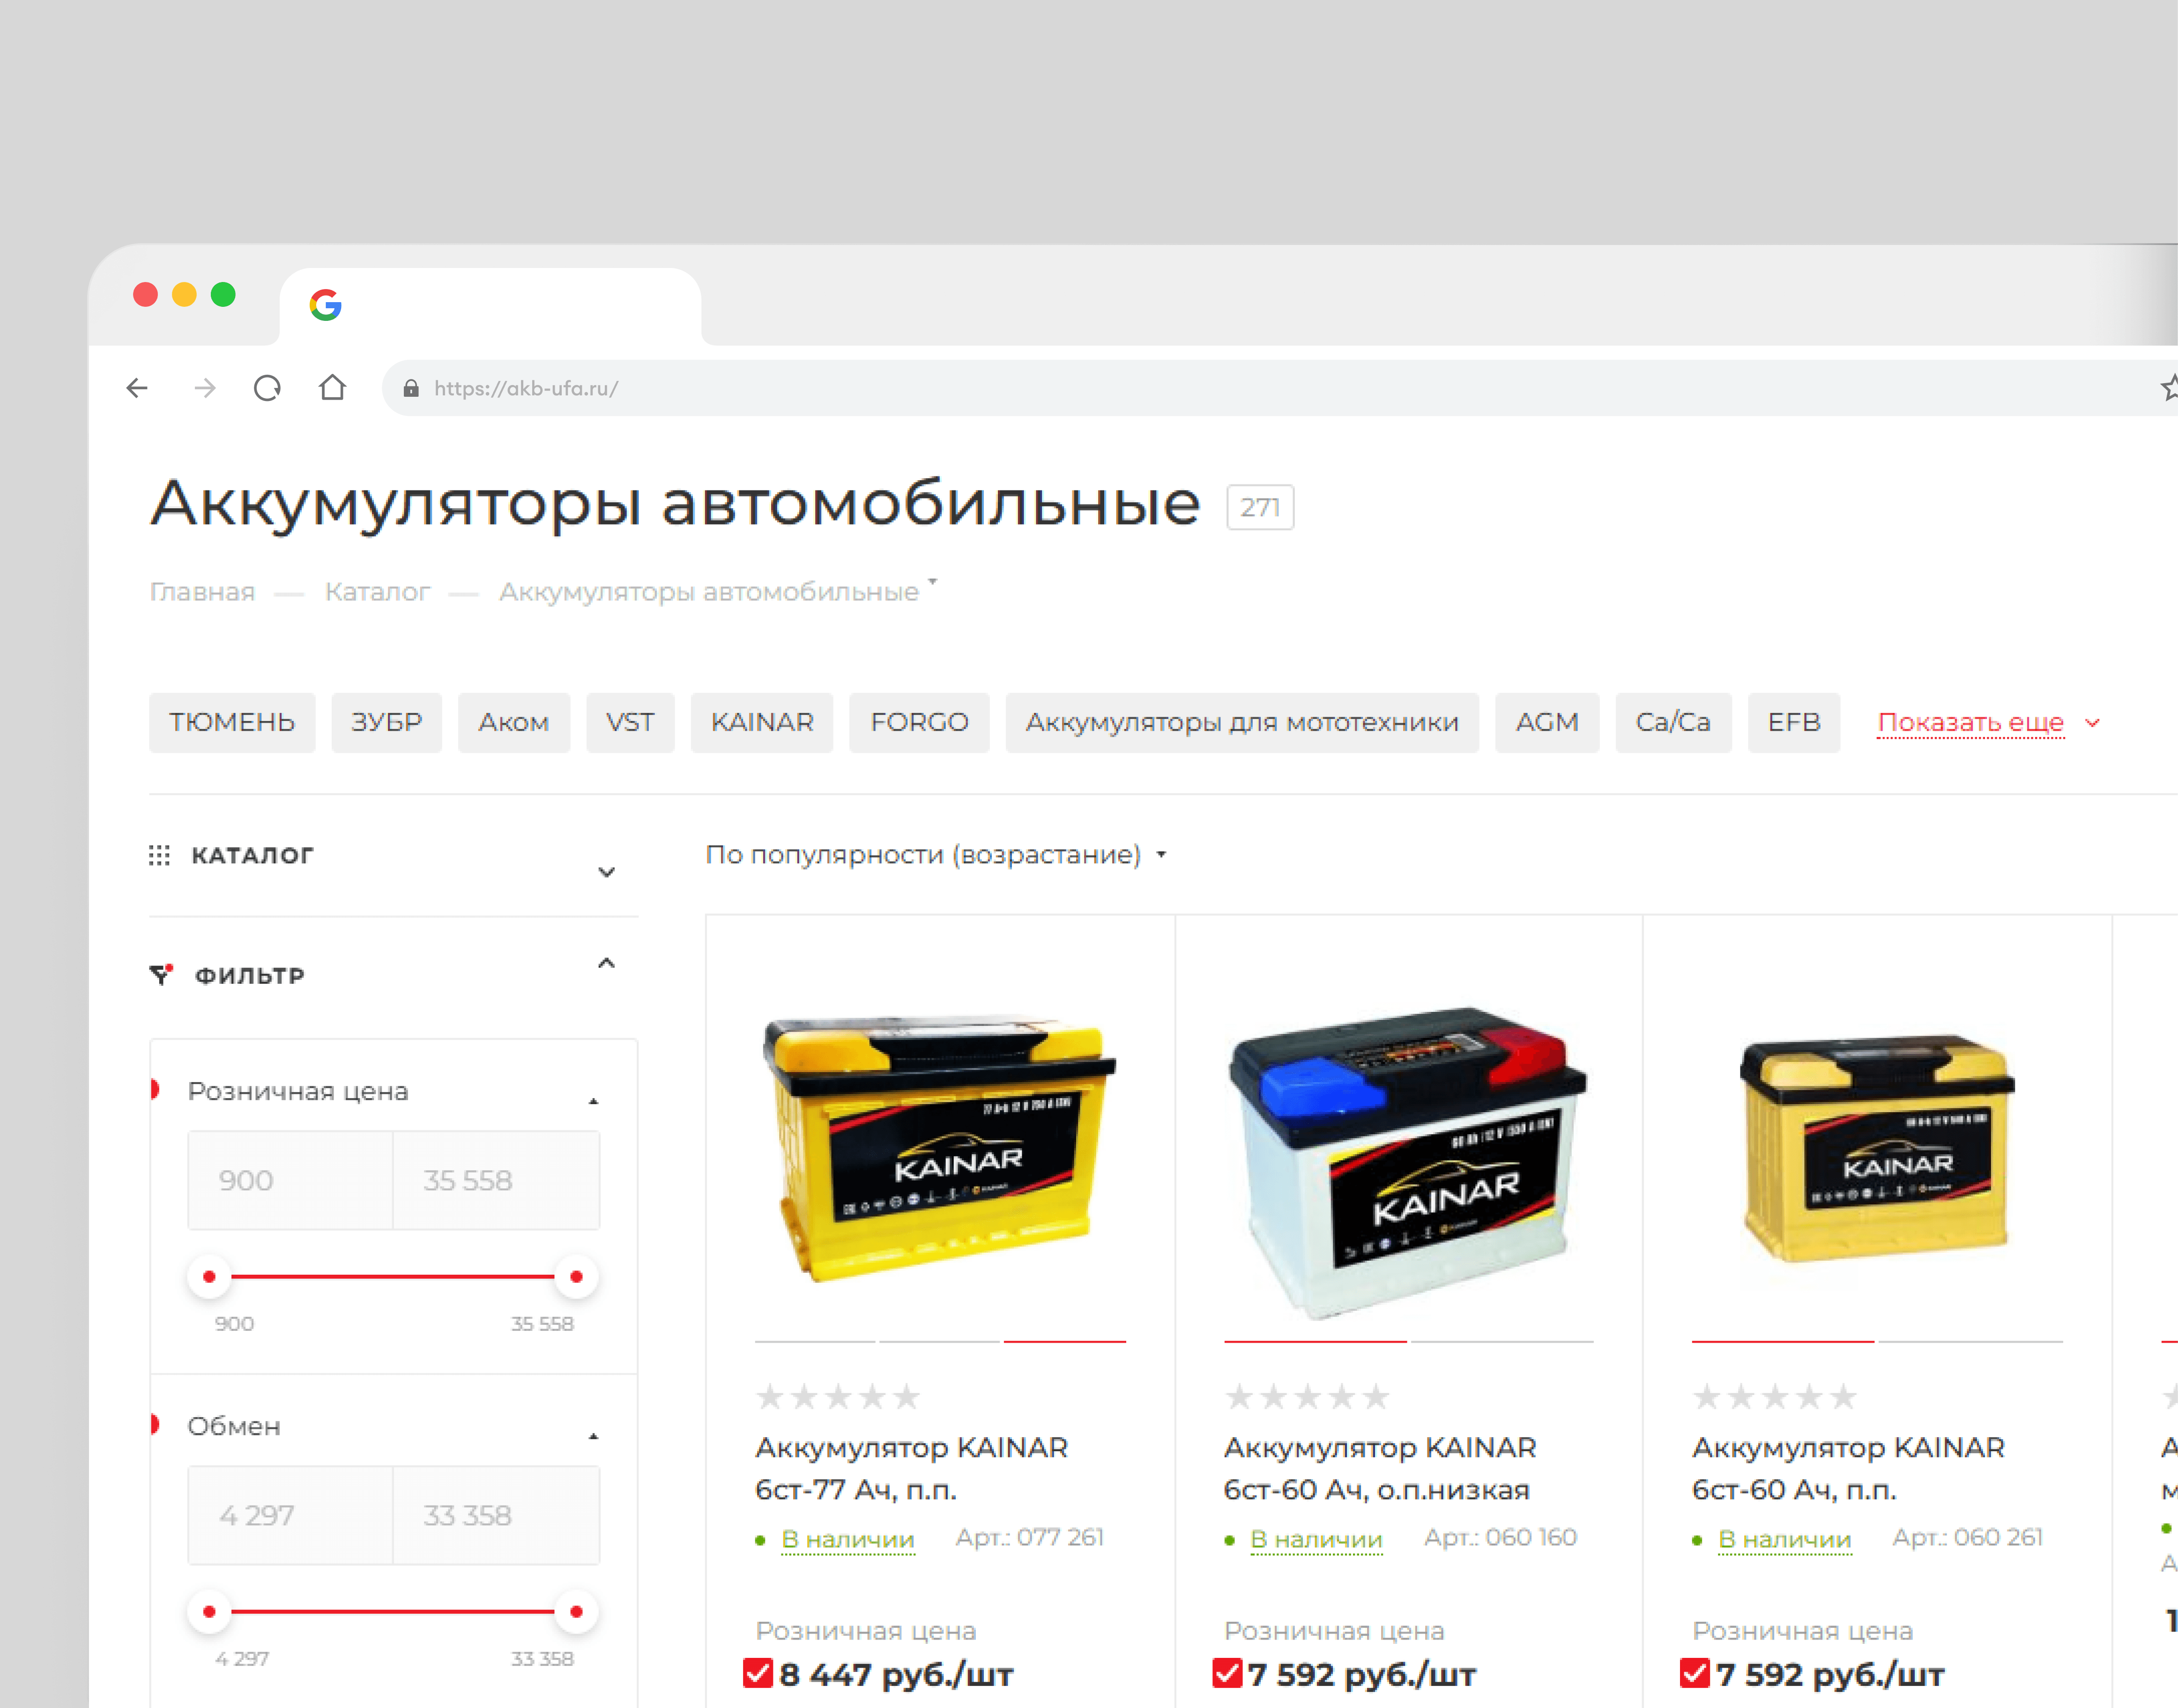Screen dimensions: 2178x1708
Task: Reload the page with refresh icon
Action: click(x=267, y=388)
